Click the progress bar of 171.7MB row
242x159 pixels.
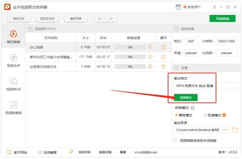click(x=130, y=57)
